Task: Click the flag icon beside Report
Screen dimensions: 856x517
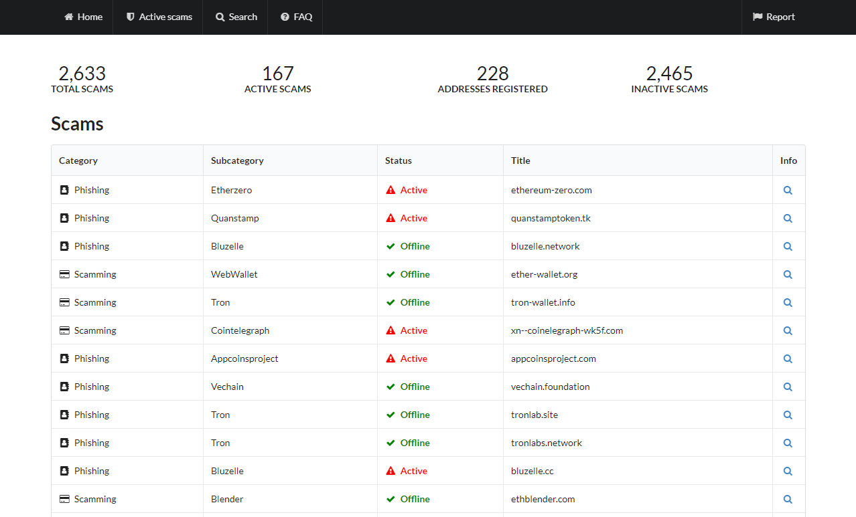Action: (x=759, y=17)
